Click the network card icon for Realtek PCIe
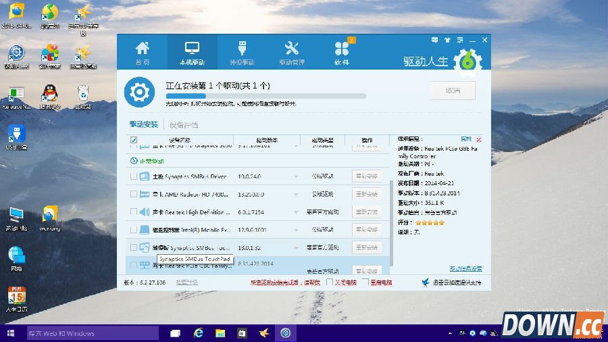Viewport: 608px width, 342px height. point(145,265)
